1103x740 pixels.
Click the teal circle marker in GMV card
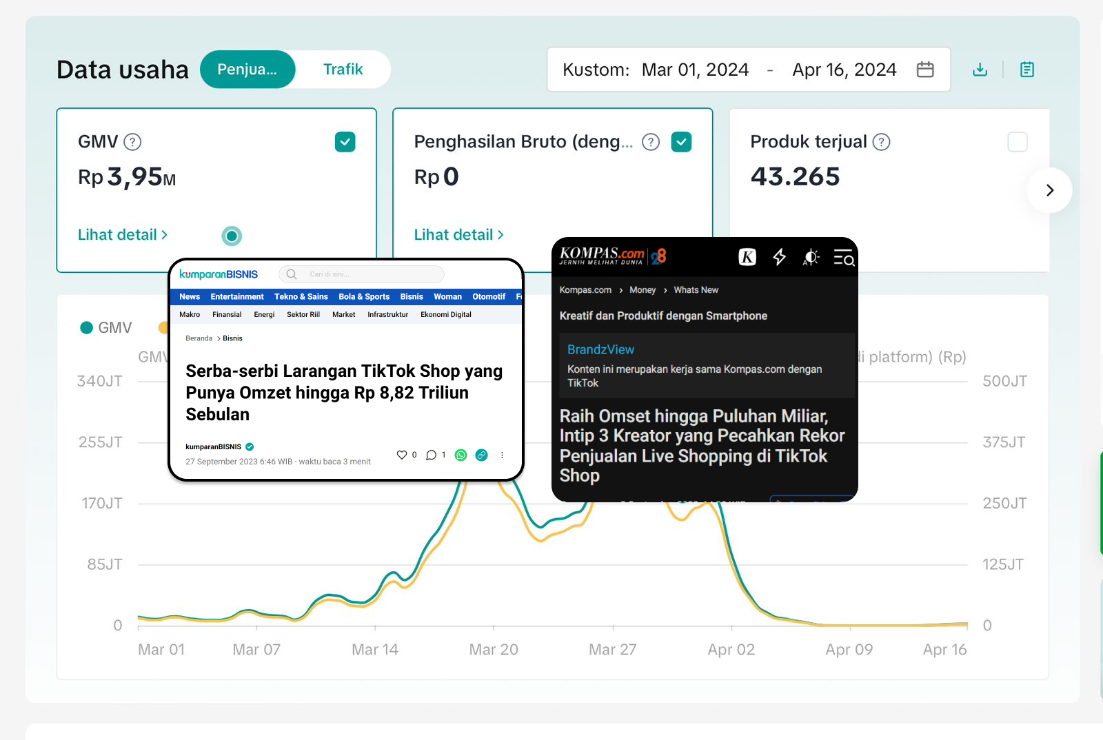(232, 236)
